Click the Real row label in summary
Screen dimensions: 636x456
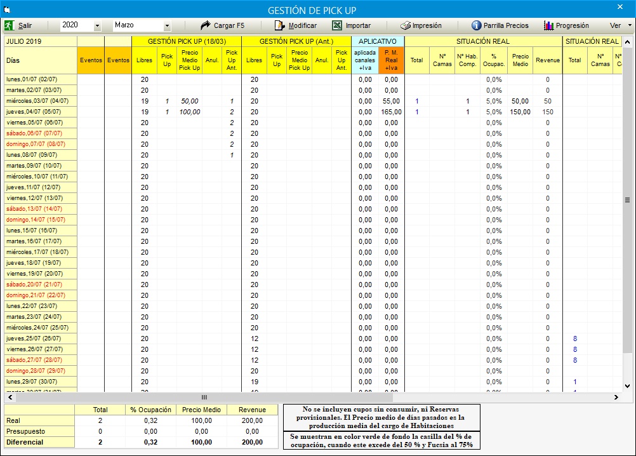(x=39, y=420)
